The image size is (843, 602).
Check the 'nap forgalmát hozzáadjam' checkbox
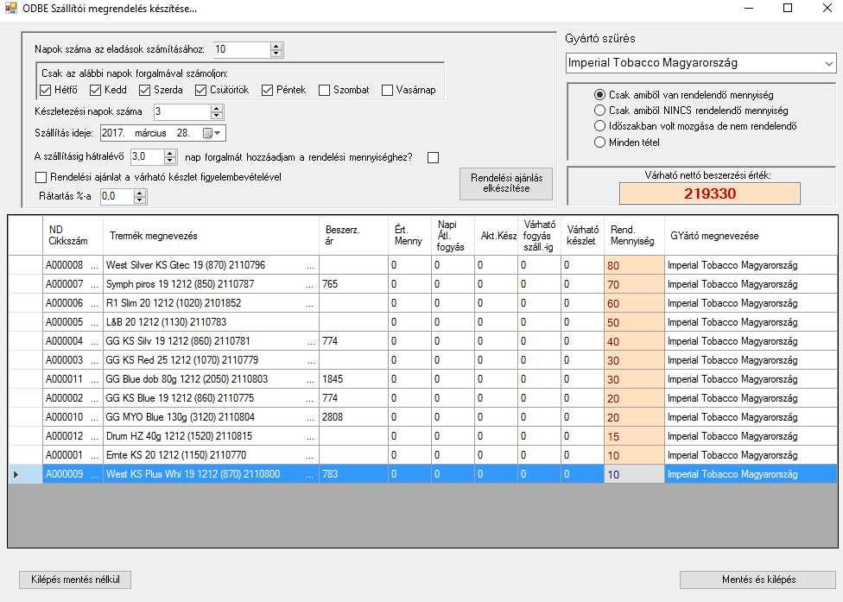(x=433, y=157)
